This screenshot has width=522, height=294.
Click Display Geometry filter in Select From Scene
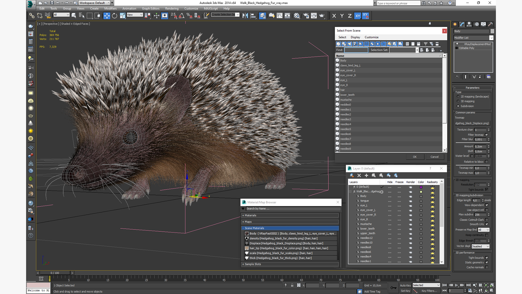pos(338,44)
